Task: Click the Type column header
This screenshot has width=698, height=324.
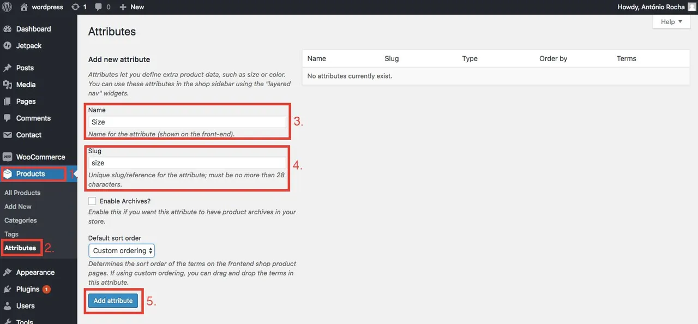Action: (x=470, y=58)
